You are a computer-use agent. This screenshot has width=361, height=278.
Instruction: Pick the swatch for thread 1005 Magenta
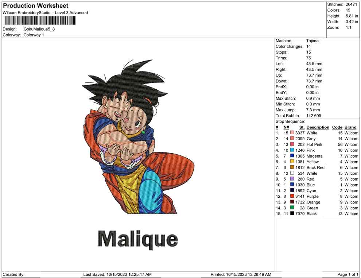coord(292,156)
